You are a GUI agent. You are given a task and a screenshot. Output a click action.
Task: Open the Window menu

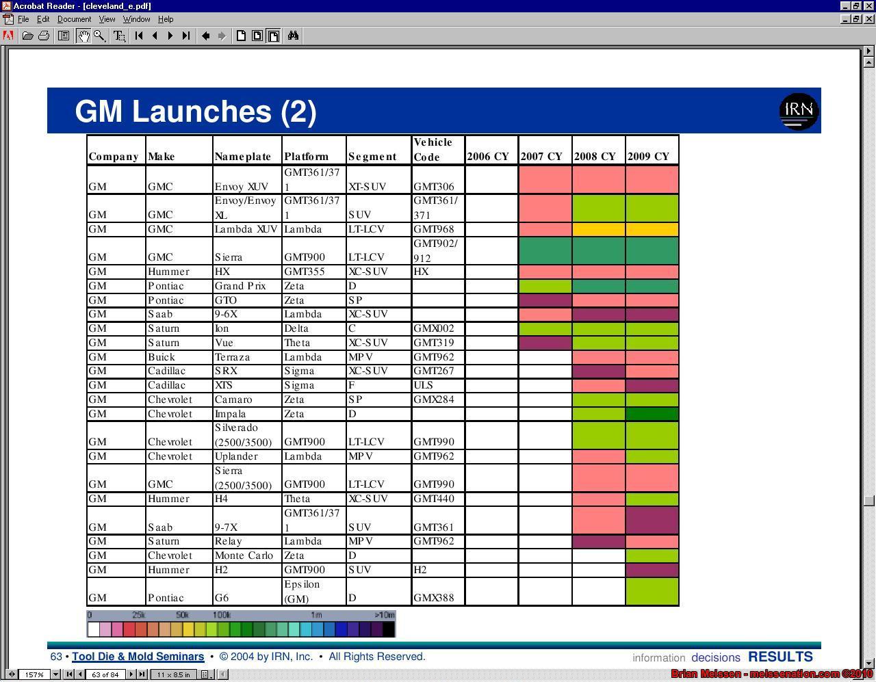coord(136,19)
